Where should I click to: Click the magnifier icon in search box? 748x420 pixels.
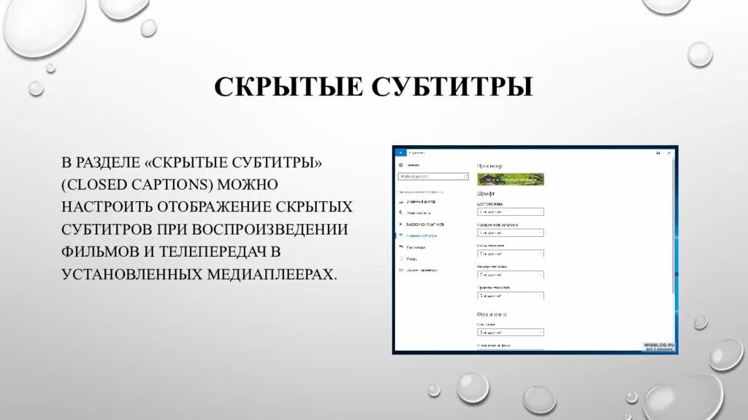[465, 176]
